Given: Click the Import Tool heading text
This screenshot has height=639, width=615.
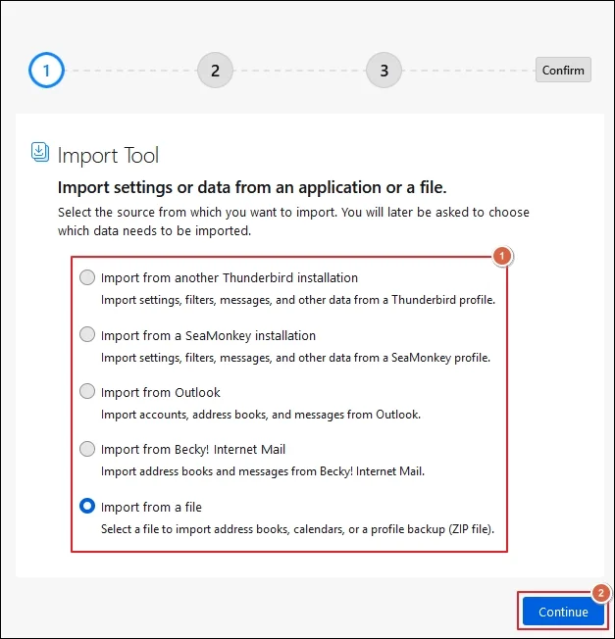Looking at the screenshot, I should click(108, 155).
